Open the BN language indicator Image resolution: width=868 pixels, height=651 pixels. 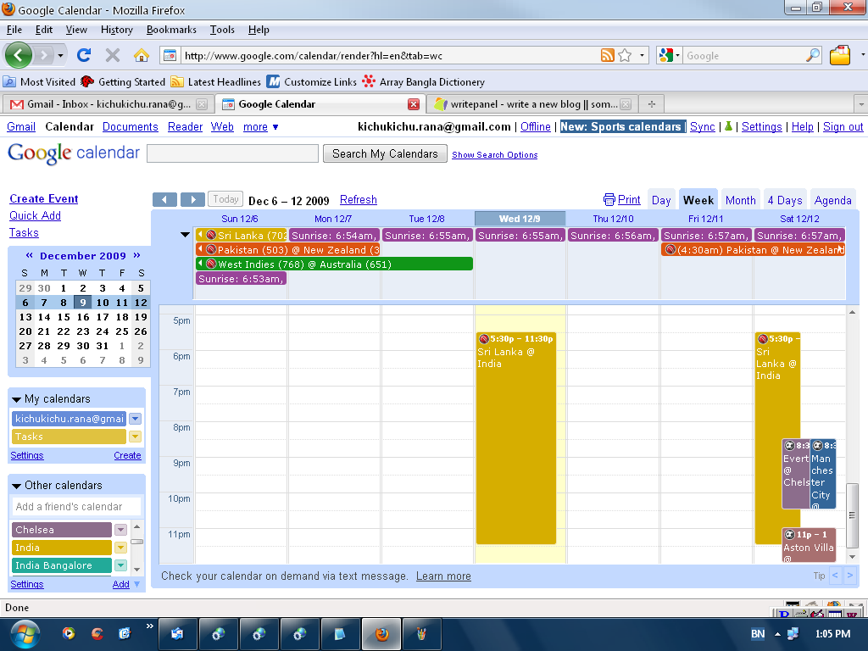(758, 634)
